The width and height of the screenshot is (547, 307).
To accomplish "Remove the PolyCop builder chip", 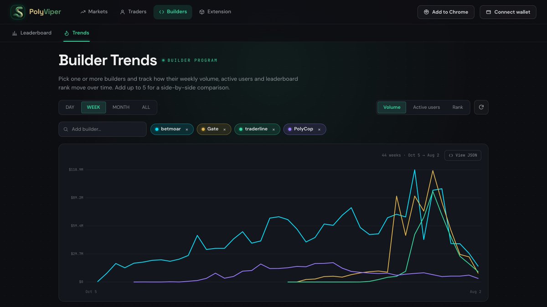I will coord(319,130).
